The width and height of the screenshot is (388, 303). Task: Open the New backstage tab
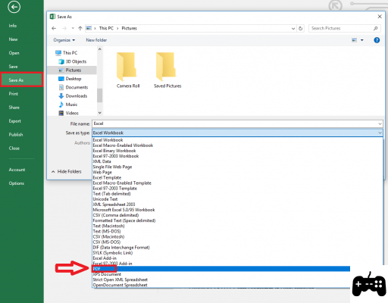click(x=13, y=39)
